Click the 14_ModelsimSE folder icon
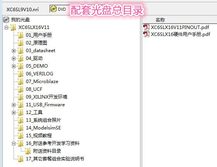Viewport: 217px width, 167px height. pos(20,128)
